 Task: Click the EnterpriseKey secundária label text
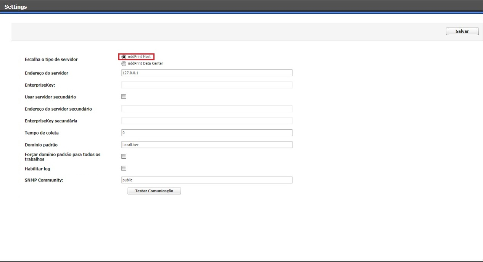tap(51, 121)
